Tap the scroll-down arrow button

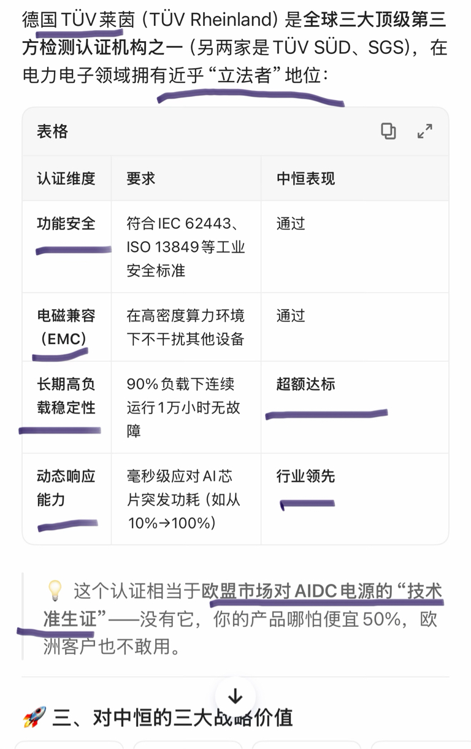click(235, 696)
